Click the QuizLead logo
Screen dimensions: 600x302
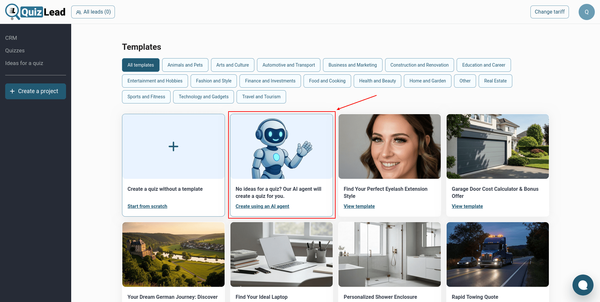[35, 12]
